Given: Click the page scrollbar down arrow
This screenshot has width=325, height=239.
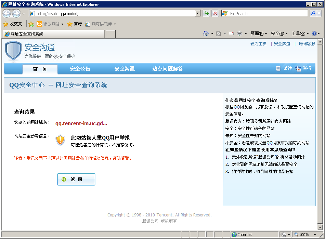Looking at the screenshot, I should (320, 227).
